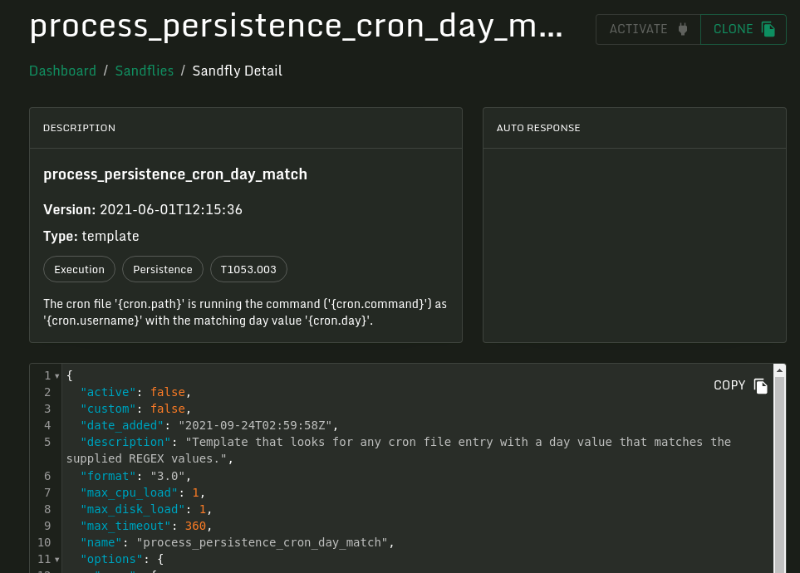Click the COPY text above the JSON
The height and width of the screenshot is (573, 800).
coord(729,385)
